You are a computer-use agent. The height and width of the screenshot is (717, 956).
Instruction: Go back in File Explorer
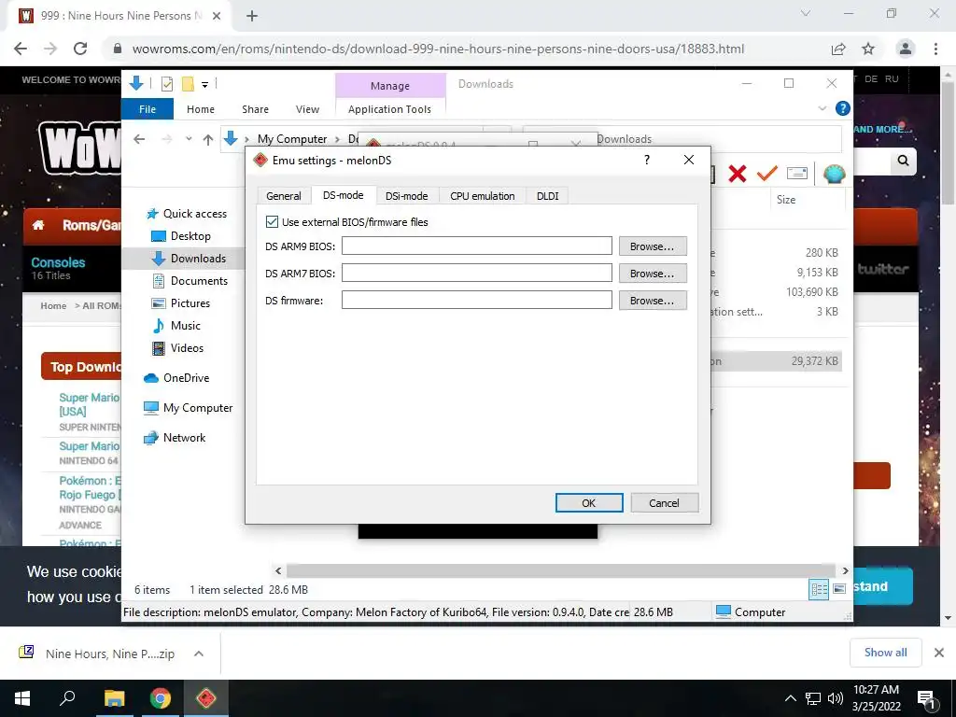pyautogui.click(x=139, y=139)
